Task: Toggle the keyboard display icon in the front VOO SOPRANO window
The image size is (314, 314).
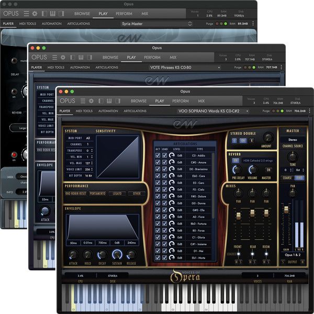Action: point(109,101)
